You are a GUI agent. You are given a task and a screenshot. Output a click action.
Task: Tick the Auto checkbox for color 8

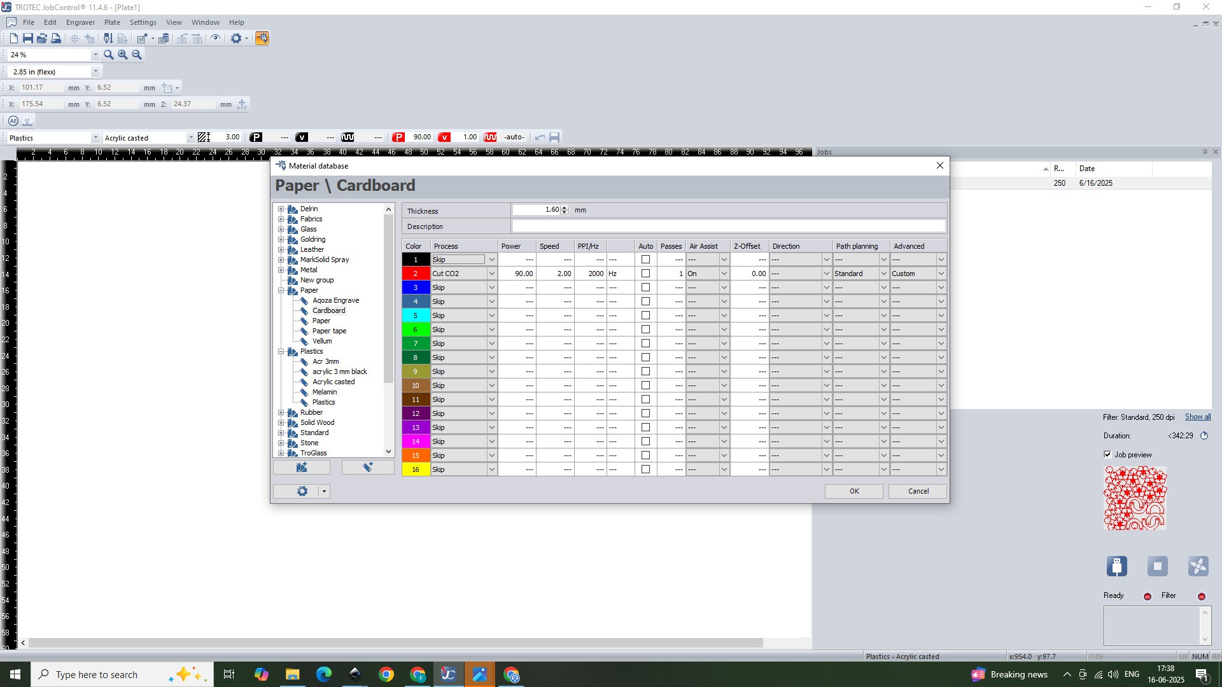[x=645, y=357]
